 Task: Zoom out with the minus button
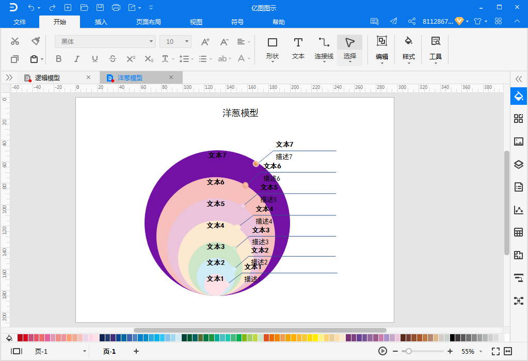coord(395,351)
